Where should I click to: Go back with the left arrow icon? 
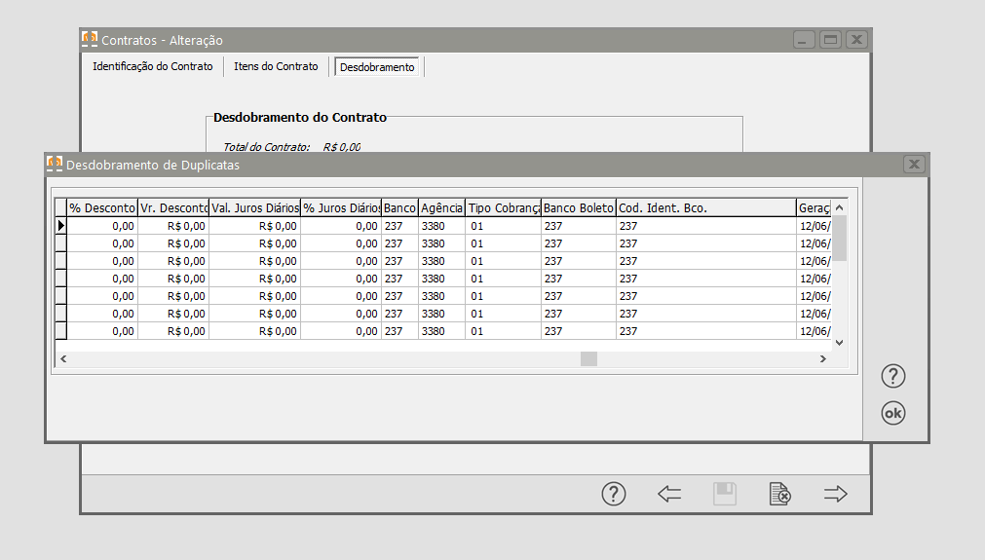click(x=669, y=494)
